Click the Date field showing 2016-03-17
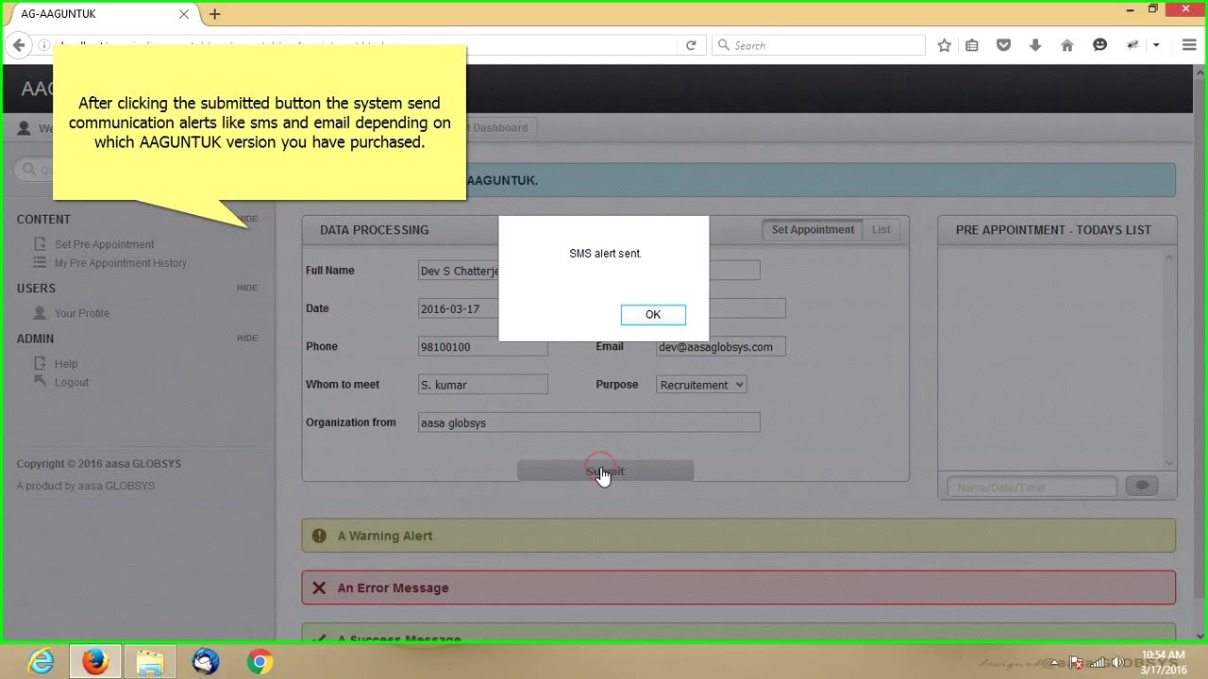The image size is (1208, 679). pos(459,308)
